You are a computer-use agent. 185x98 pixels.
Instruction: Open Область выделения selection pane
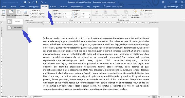coord(135,14)
